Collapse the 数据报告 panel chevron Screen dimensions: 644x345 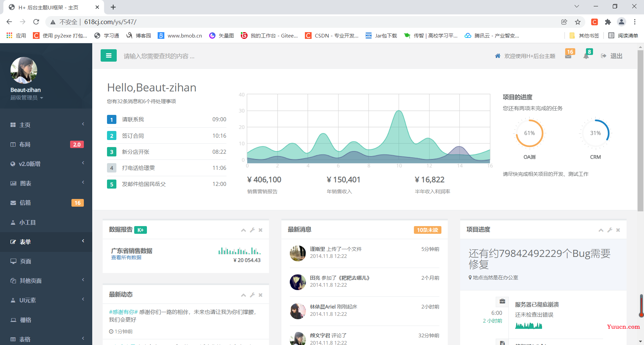pyautogui.click(x=244, y=230)
